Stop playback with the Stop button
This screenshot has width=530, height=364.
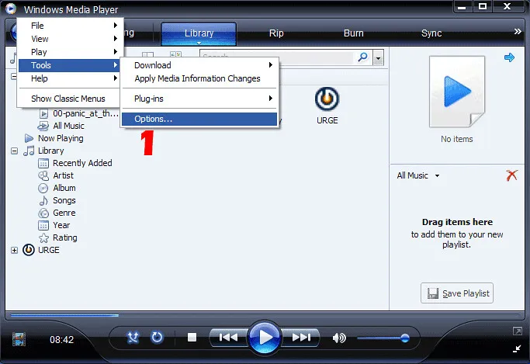[x=192, y=338]
